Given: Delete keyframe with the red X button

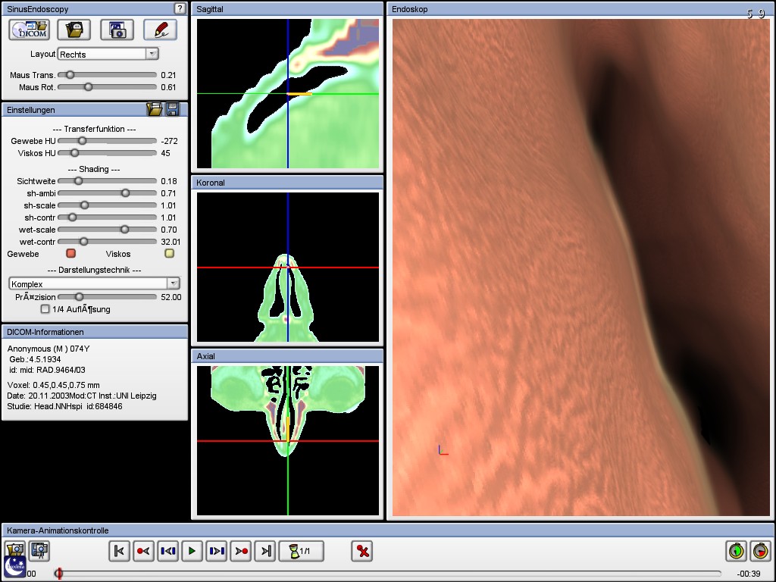Looking at the screenshot, I should (x=362, y=551).
